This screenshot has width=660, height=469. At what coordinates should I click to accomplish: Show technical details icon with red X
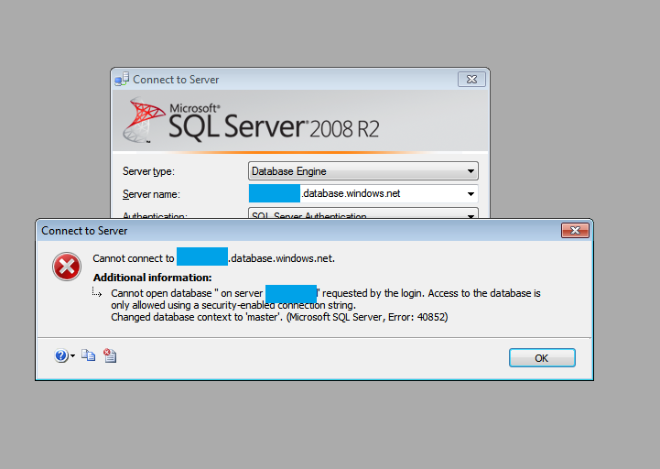coord(110,355)
